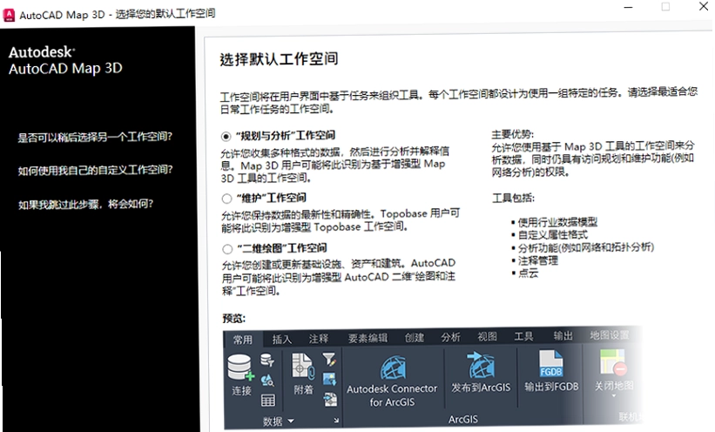
Task: Expand the 数据 panel dropdown arrow
Action: click(x=291, y=421)
